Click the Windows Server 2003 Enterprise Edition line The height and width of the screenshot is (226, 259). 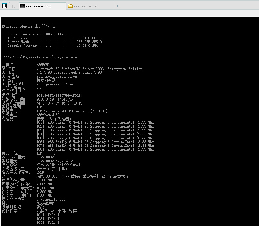89,69
